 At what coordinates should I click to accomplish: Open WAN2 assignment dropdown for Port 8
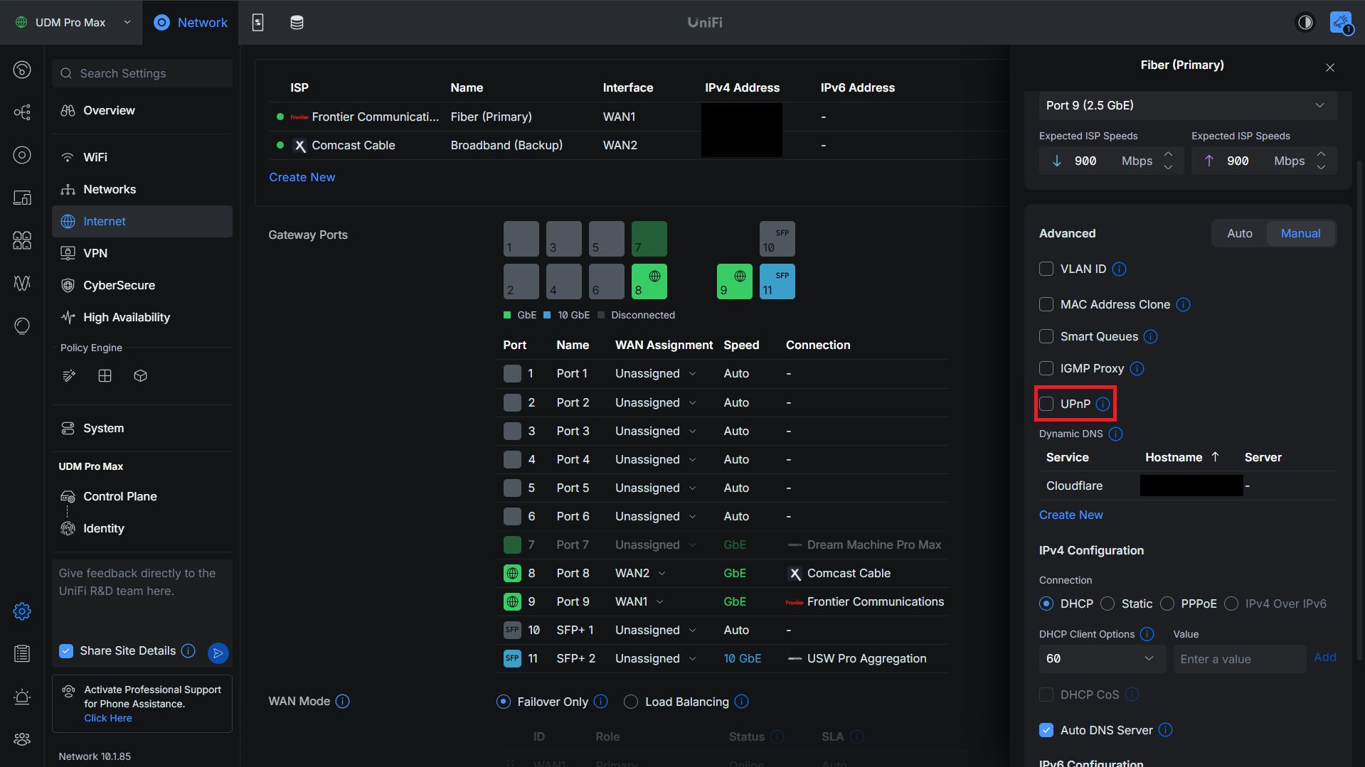[x=640, y=574]
